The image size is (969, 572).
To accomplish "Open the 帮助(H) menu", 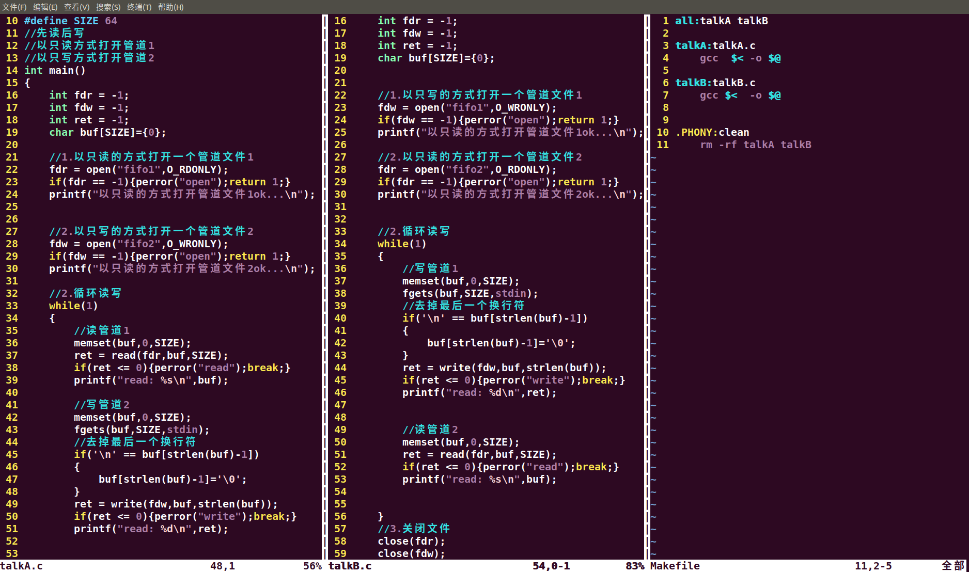I will [170, 7].
